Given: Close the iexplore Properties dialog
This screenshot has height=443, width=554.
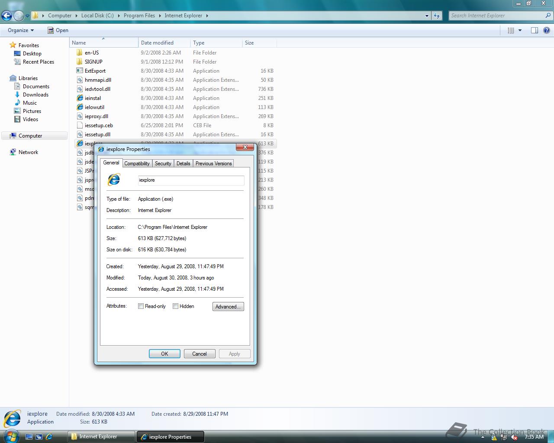Looking at the screenshot, I should [x=245, y=148].
